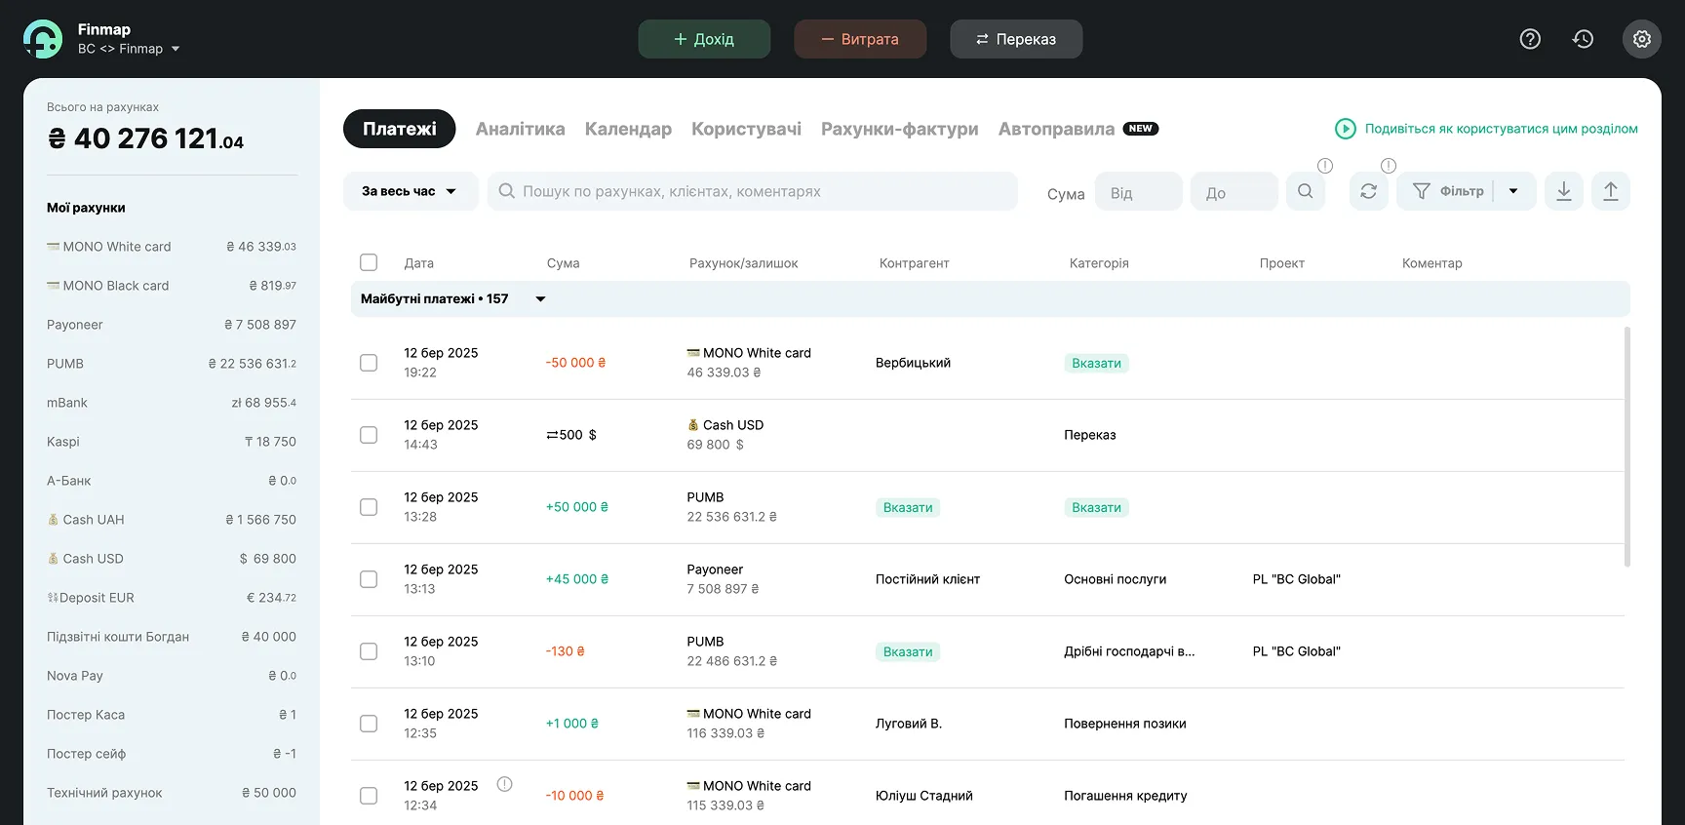Check the -130 ₴ PUMB payment
Image resolution: width=1685 pixels, height=825 pixels.
tap(369, 651)
